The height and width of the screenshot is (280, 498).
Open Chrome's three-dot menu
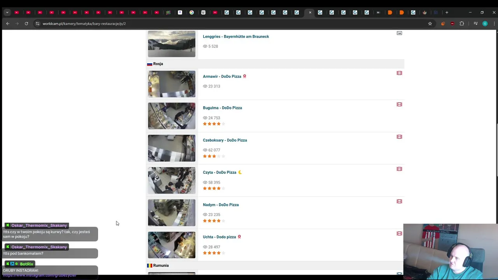tap(494, 24)
